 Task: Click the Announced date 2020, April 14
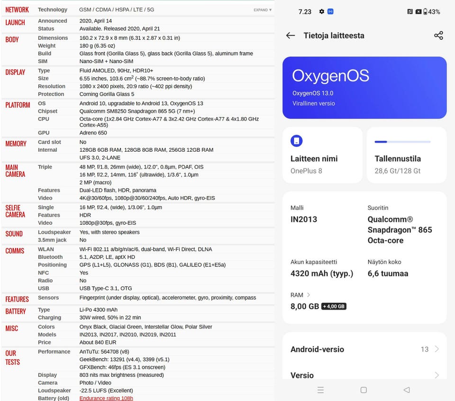(95, 21)
